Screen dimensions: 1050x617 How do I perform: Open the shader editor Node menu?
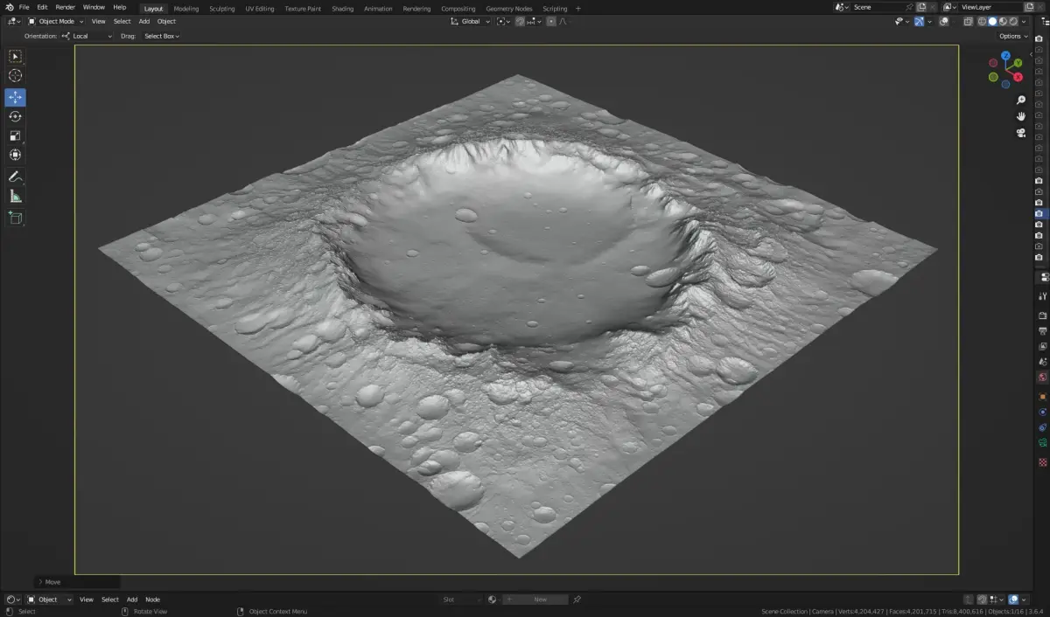152,600
